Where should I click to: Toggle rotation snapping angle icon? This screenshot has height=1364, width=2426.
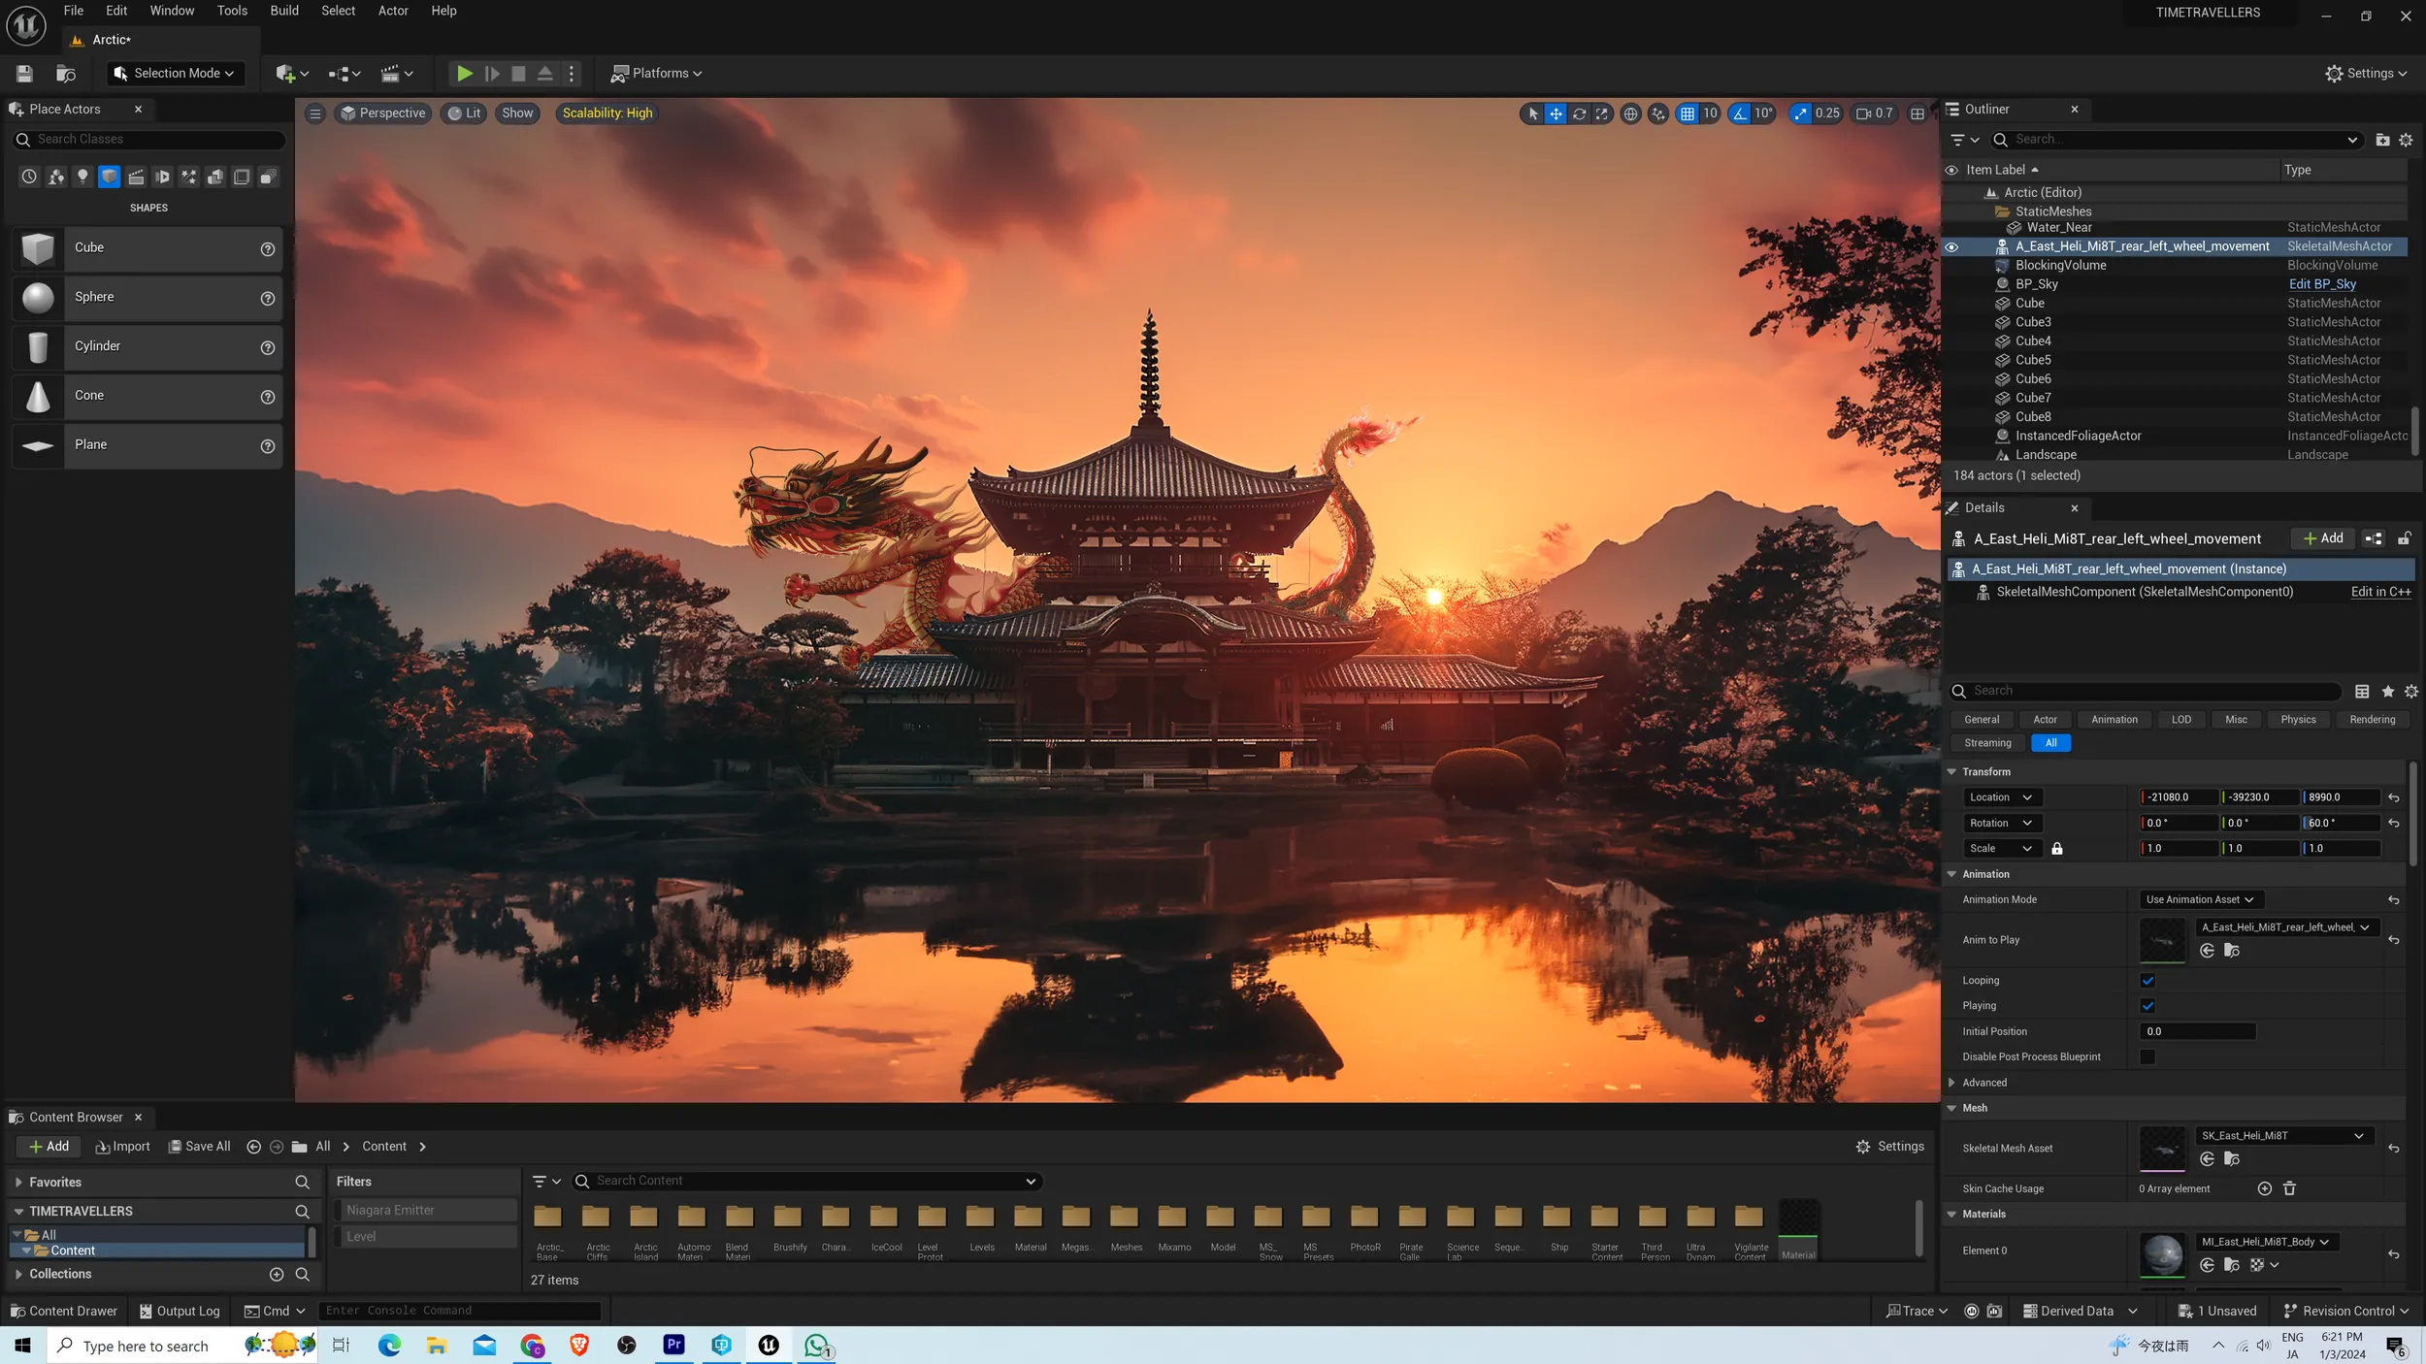(x=1740, y=114)
